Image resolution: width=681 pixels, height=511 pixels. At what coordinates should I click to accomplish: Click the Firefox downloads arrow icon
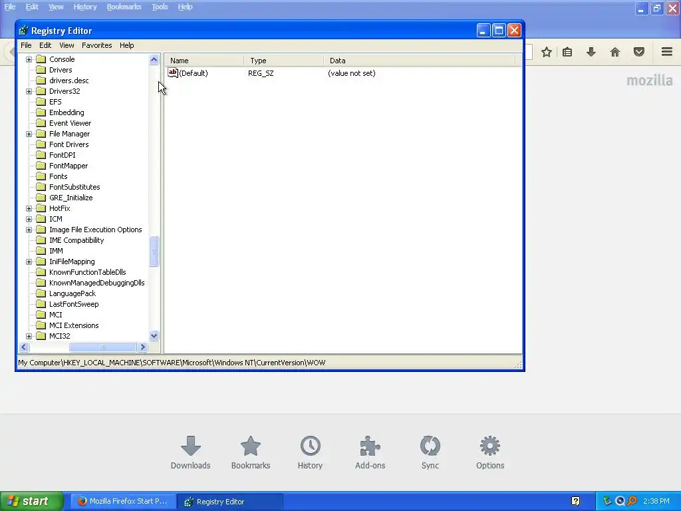(591, 52)
